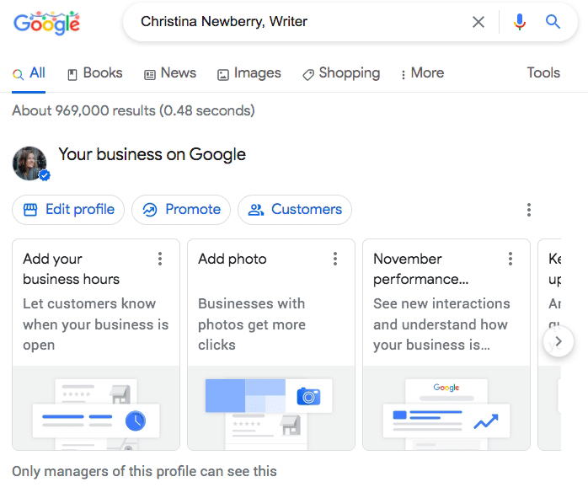Screen dimensions: 588x498
Task: Open the Google logo home link
Action: pos(46,23)
